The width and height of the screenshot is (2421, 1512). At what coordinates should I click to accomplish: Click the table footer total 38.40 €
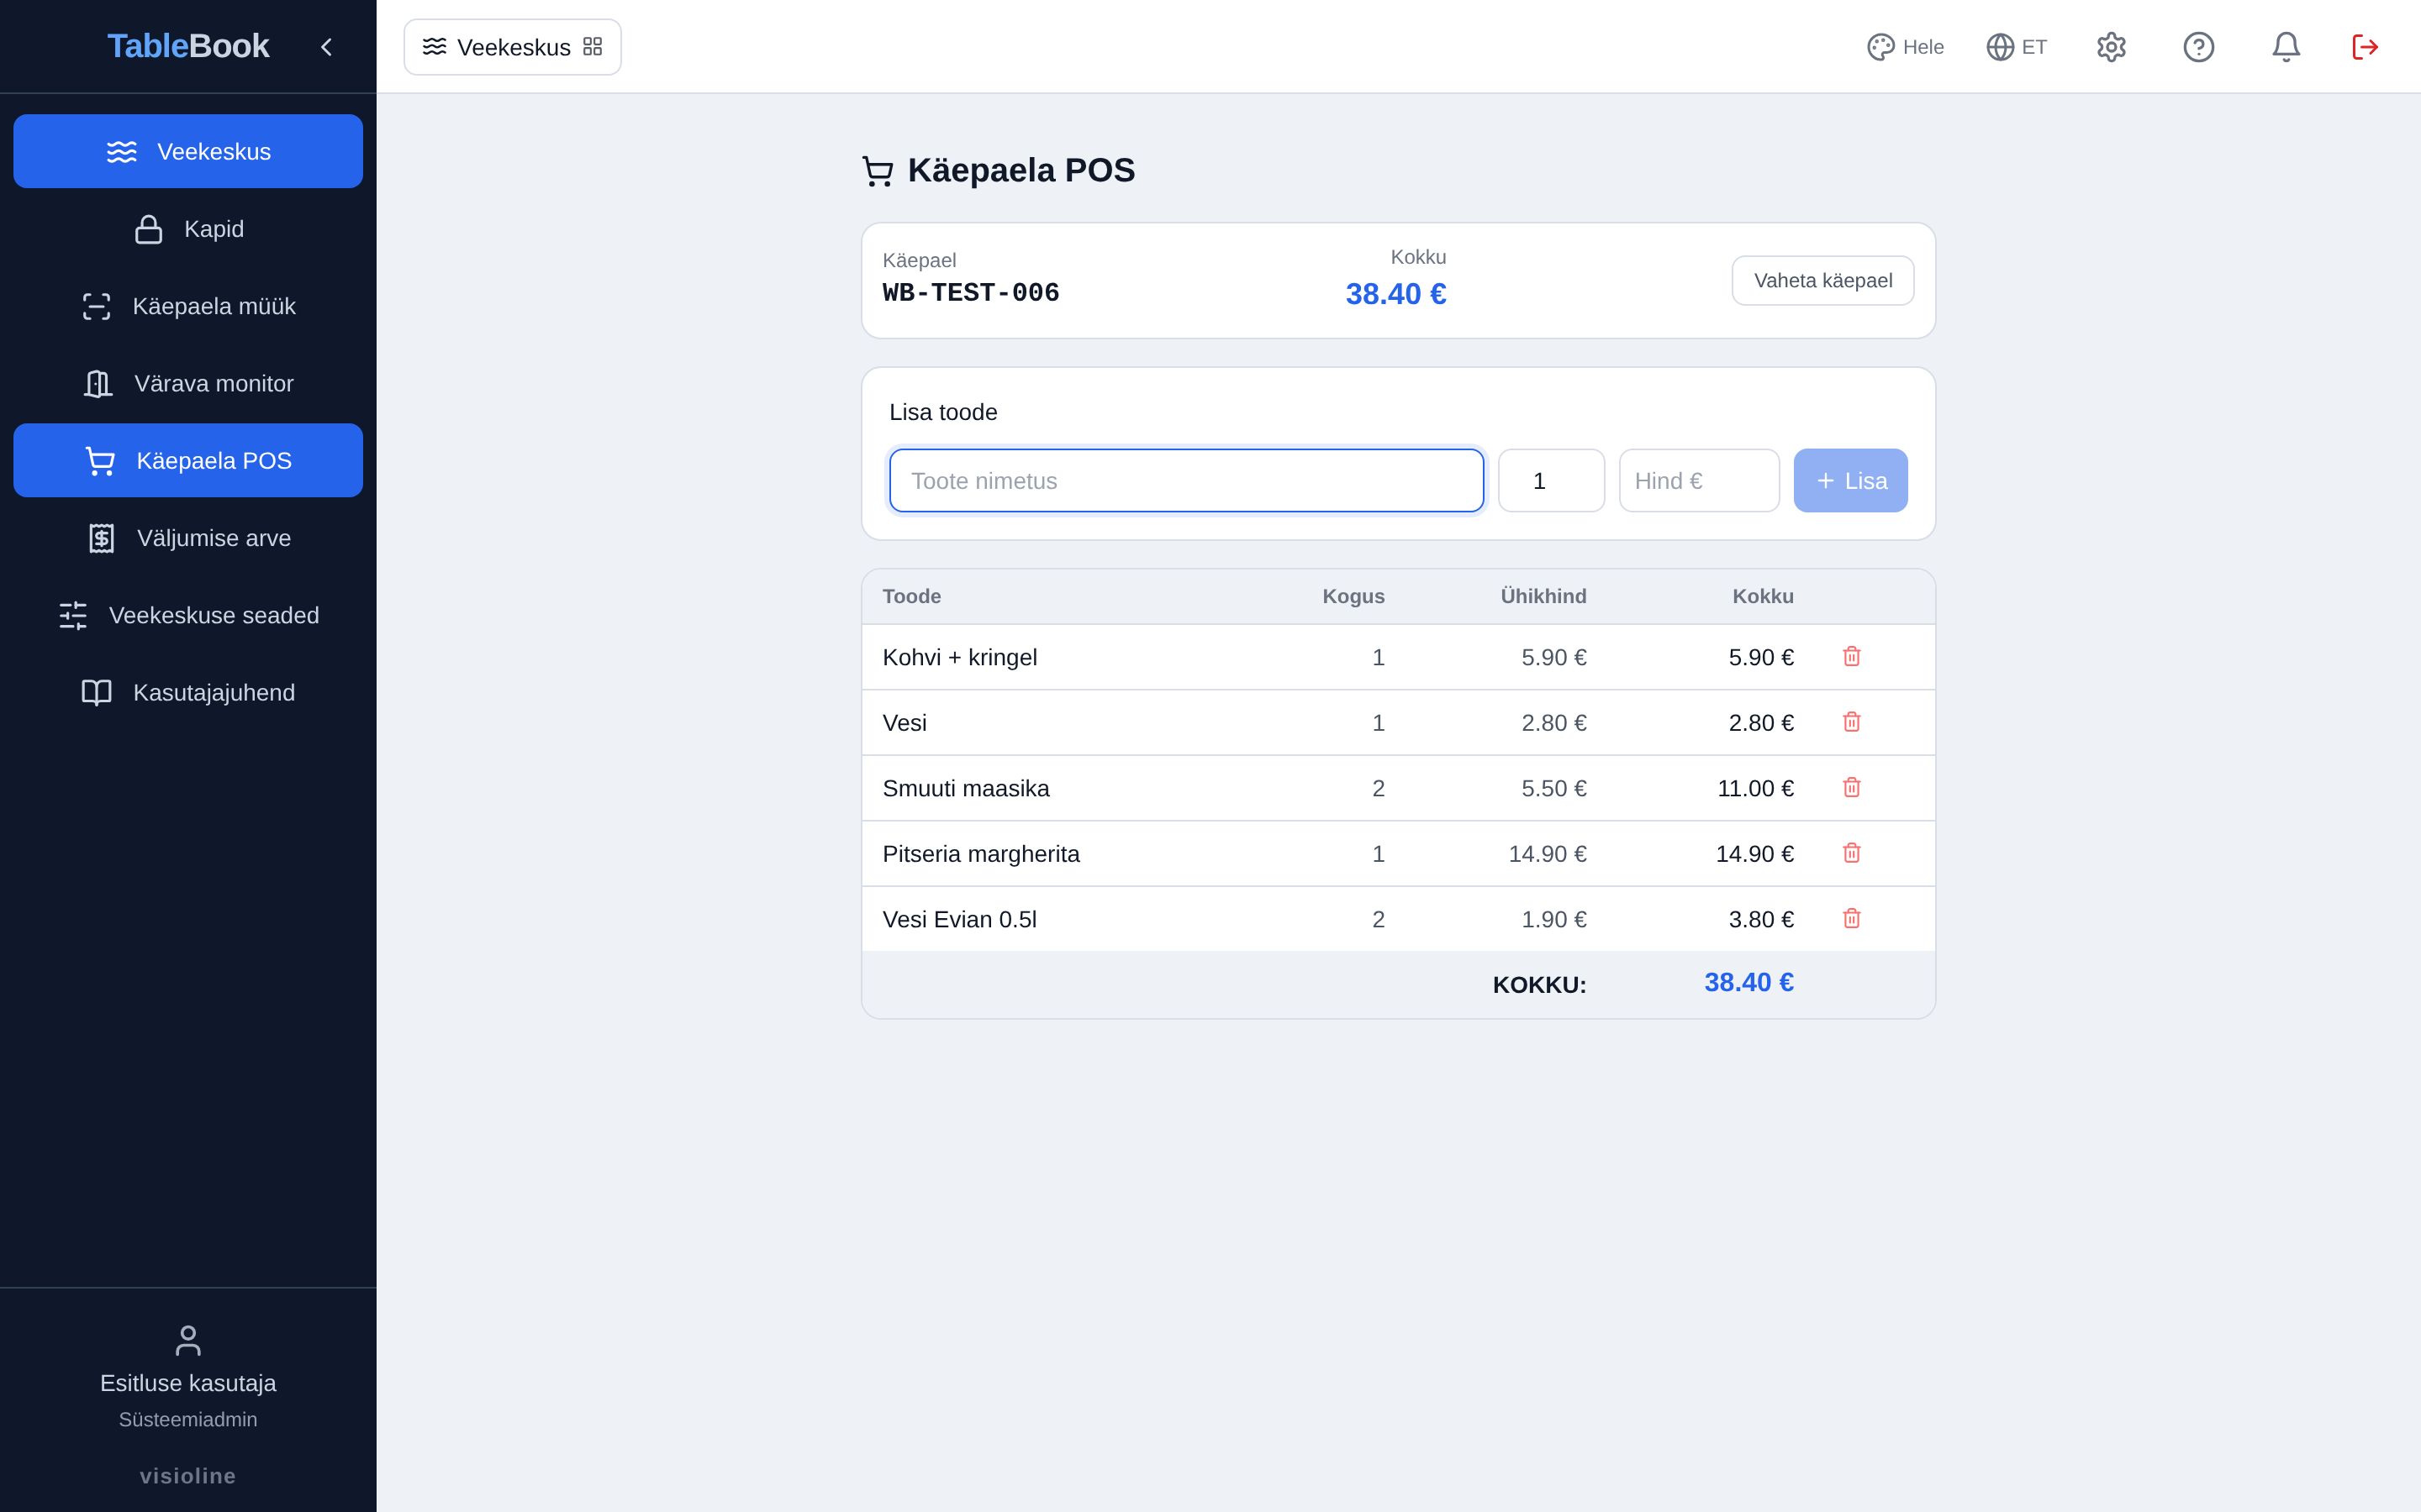tap(1748, 982)
